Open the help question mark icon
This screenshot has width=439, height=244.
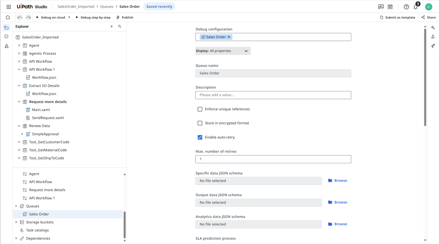pos(406,7)
